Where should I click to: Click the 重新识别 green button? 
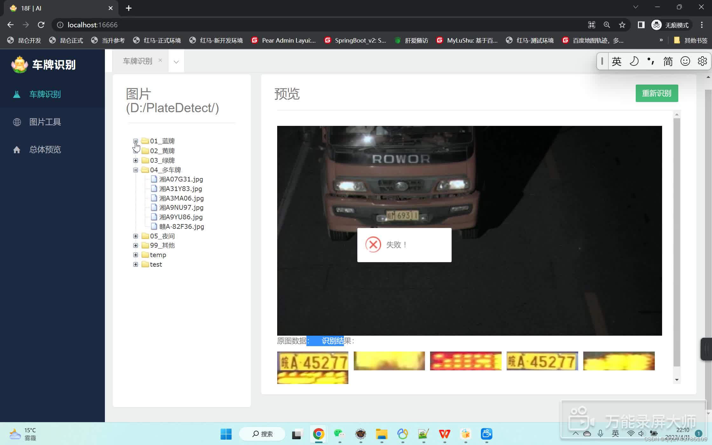656,93
